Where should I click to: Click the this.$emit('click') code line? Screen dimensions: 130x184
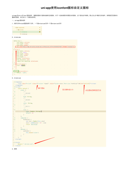coord(32,133)
